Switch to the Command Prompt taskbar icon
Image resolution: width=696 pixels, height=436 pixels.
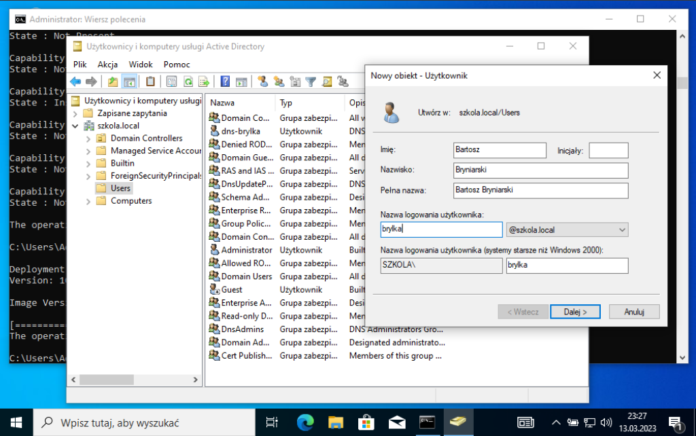[x=427, y=422]
